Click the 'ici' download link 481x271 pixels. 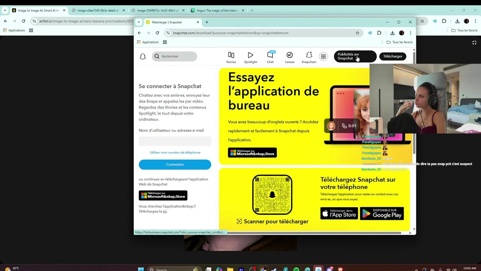165,212
